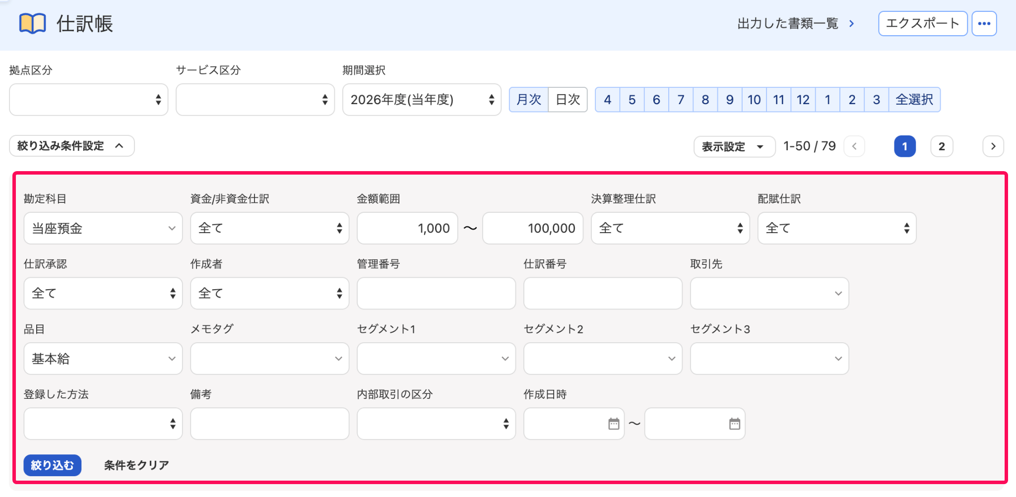This screenshot has width=1016, height=497.
Task: Open サービス区分 dropdown
Action: (255, 100)
